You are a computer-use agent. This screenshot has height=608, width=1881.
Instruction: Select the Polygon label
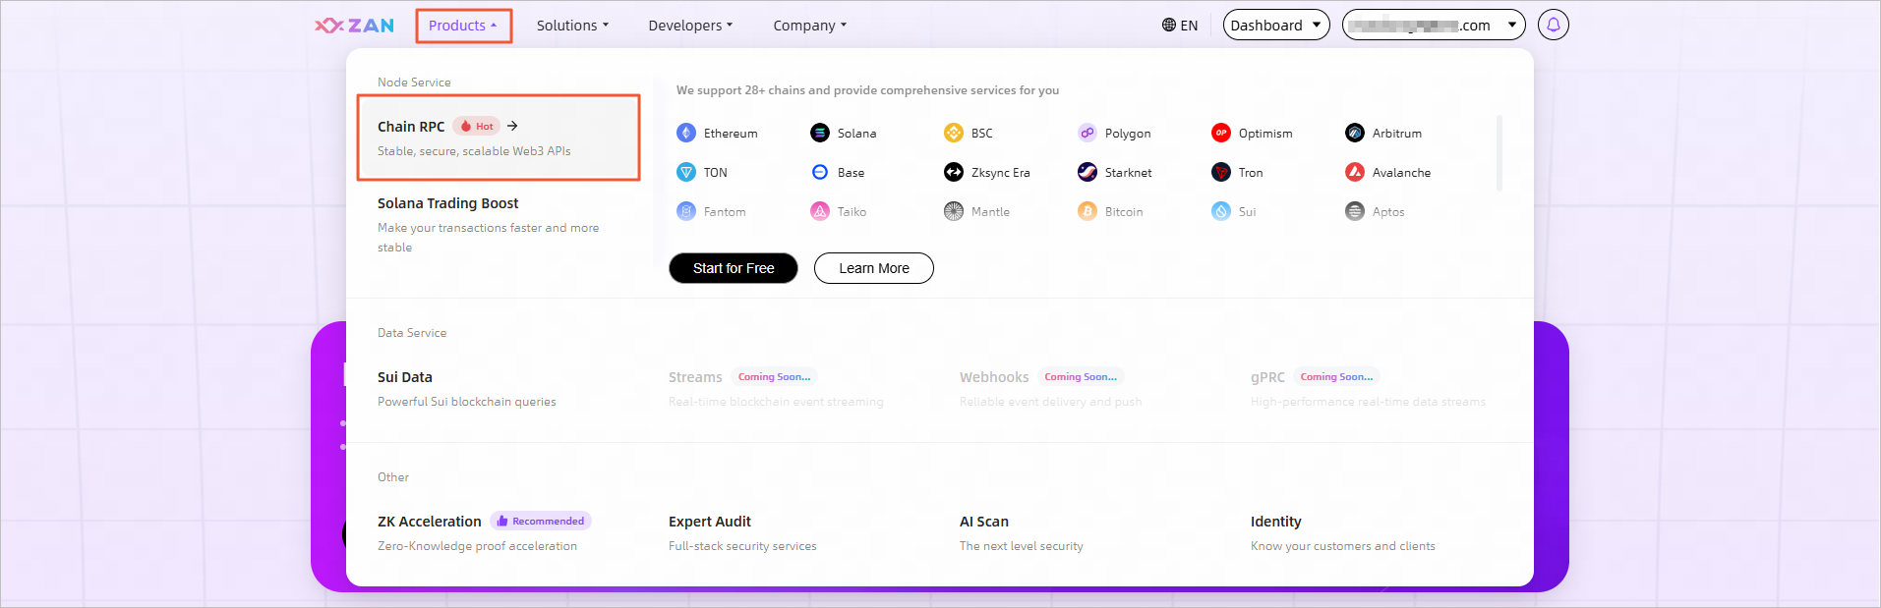1128,133
